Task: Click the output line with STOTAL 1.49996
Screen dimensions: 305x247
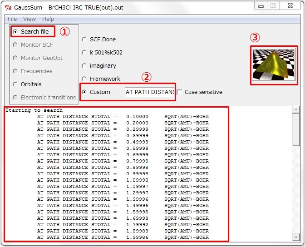Action: click(123, 206)
